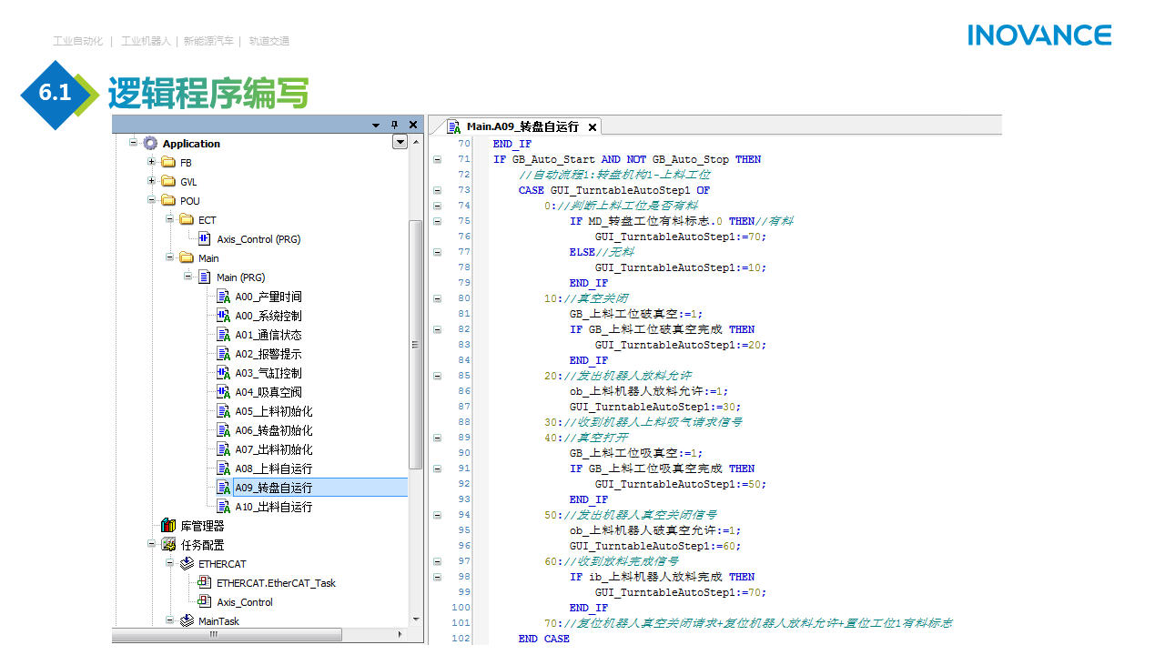Click the A03_气缸控制 action icon

coord(223,372)
